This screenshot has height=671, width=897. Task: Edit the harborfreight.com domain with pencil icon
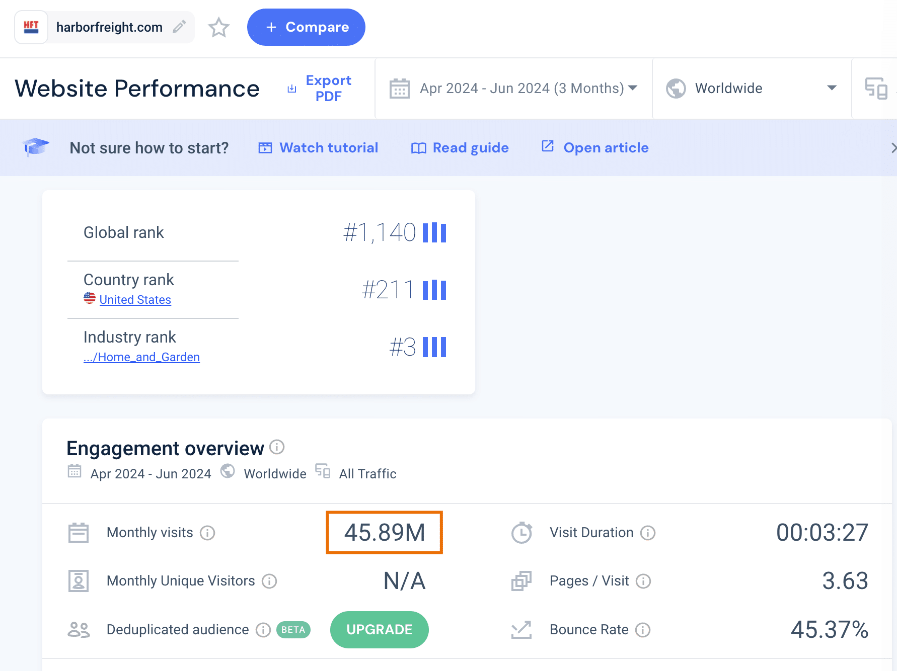(x=179, y=27)
